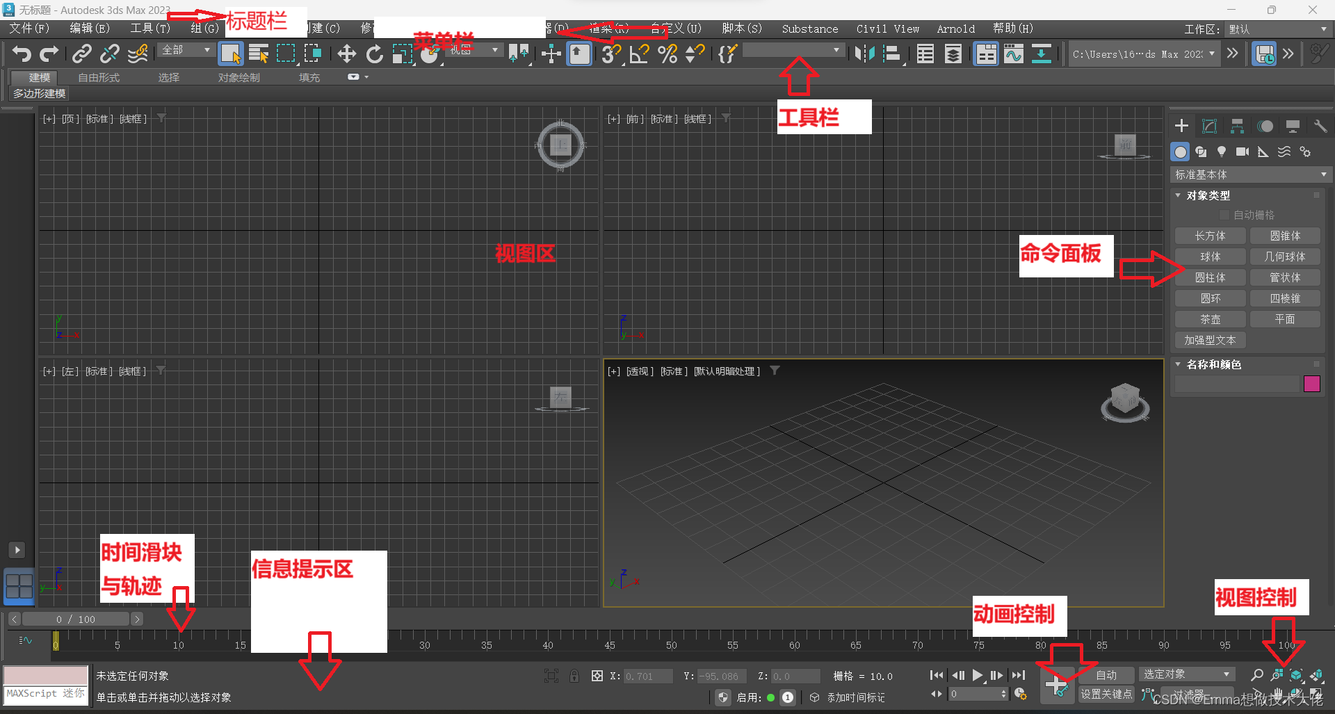Screen dimensions: 1335x714
Task: Open Schematic View download-arrow icon
Action: [x=1041, y=54]
